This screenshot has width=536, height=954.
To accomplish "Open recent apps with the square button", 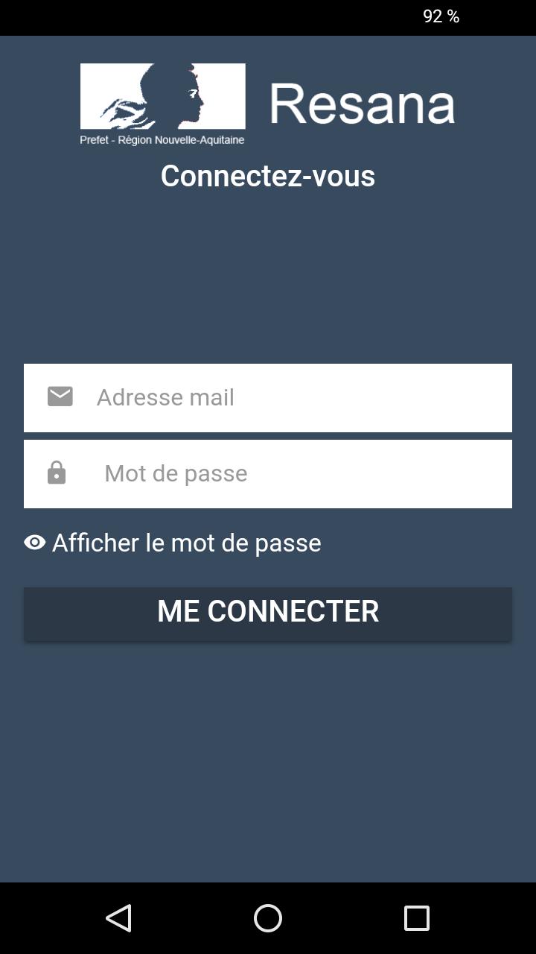I will point(417,918).
